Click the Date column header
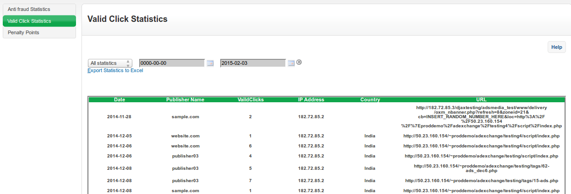 pos(120,100)
